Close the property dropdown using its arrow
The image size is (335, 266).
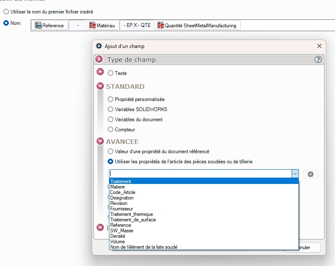(x=295, y=174)
